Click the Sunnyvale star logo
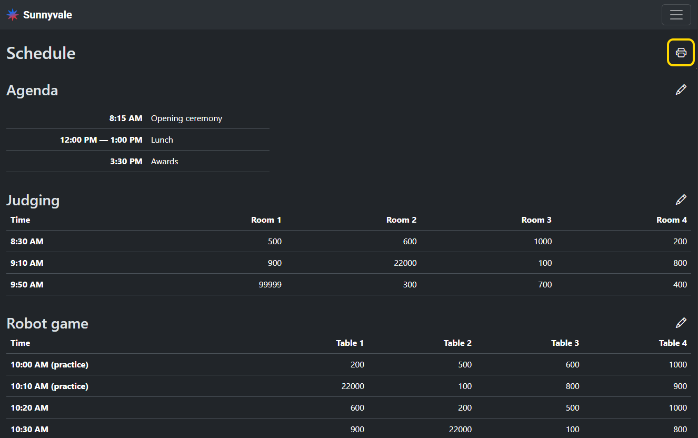This screenshot has height=438, width=698. coord(13,15)
